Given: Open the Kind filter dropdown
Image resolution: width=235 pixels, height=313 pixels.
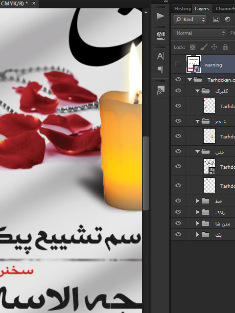Looking at the screenshot, I should (x=190, y=20).
